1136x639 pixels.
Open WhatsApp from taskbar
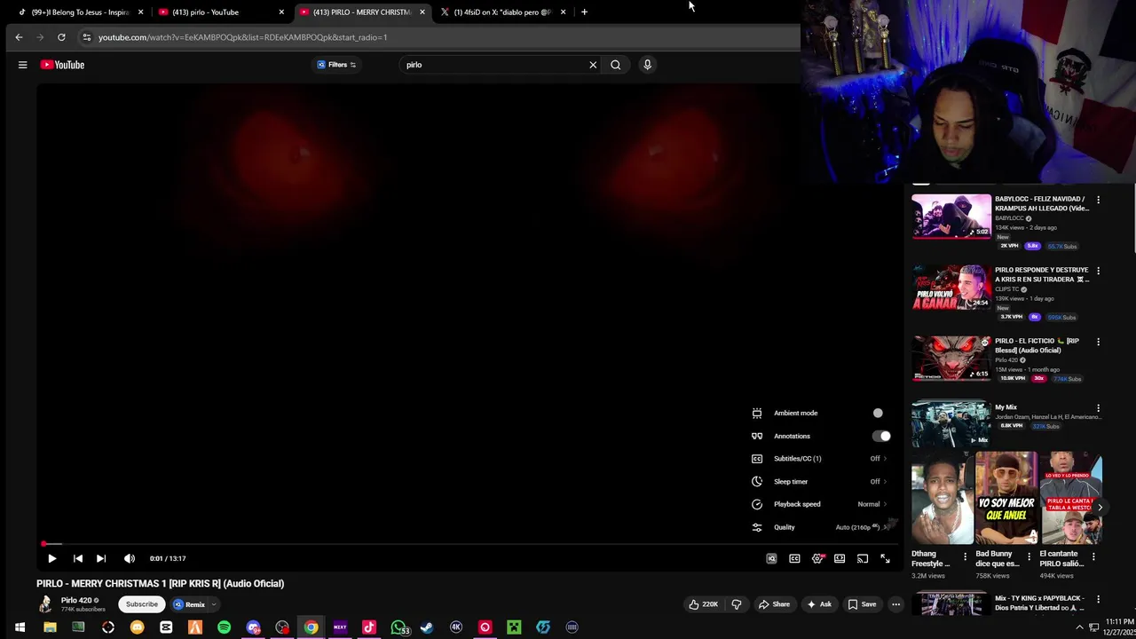click(x=398, y=627)
